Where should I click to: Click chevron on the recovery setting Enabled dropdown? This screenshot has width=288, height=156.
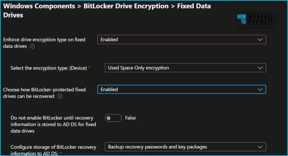click(260, 90)
